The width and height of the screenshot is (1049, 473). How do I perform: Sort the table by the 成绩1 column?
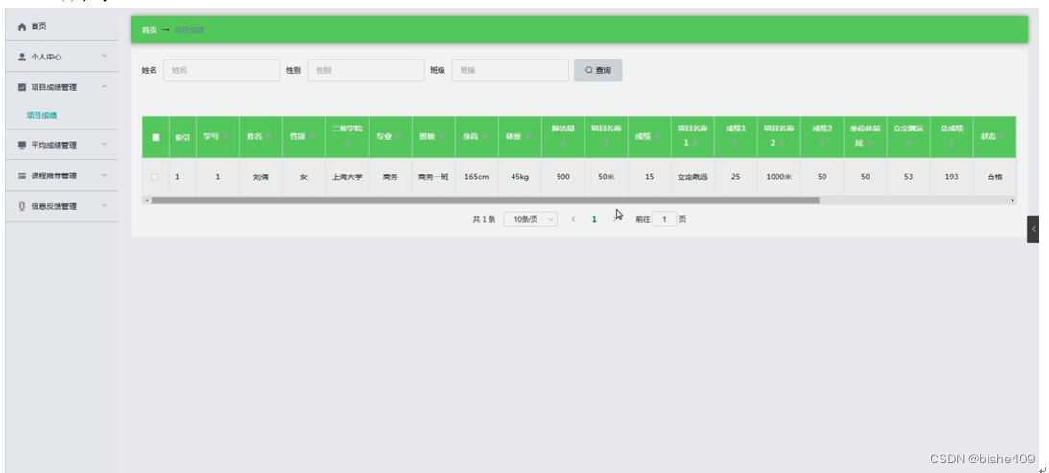[736, 143]
